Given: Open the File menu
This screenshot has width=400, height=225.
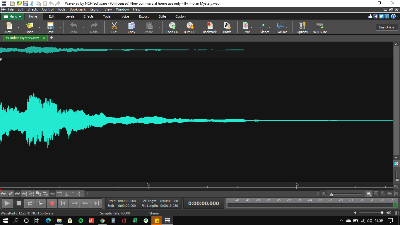Looking at the screenshot, I should coord(11,9).
